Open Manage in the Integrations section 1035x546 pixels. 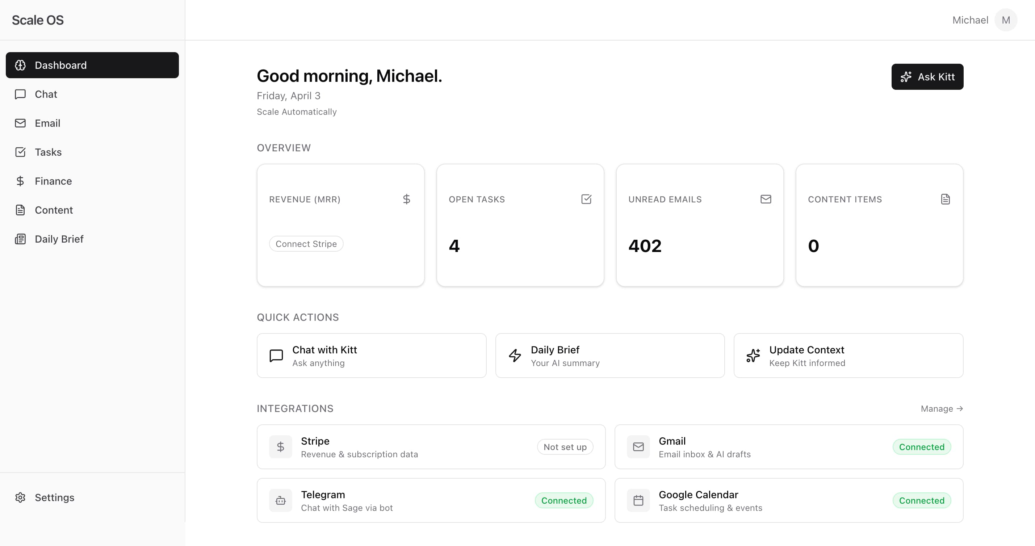(942, 409)
